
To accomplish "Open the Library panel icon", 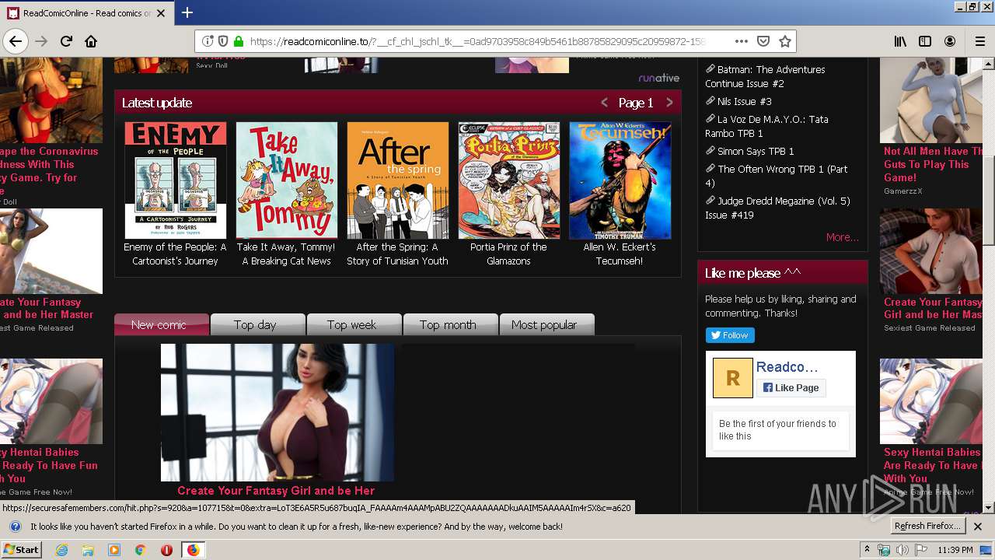I will click(900, 41).
